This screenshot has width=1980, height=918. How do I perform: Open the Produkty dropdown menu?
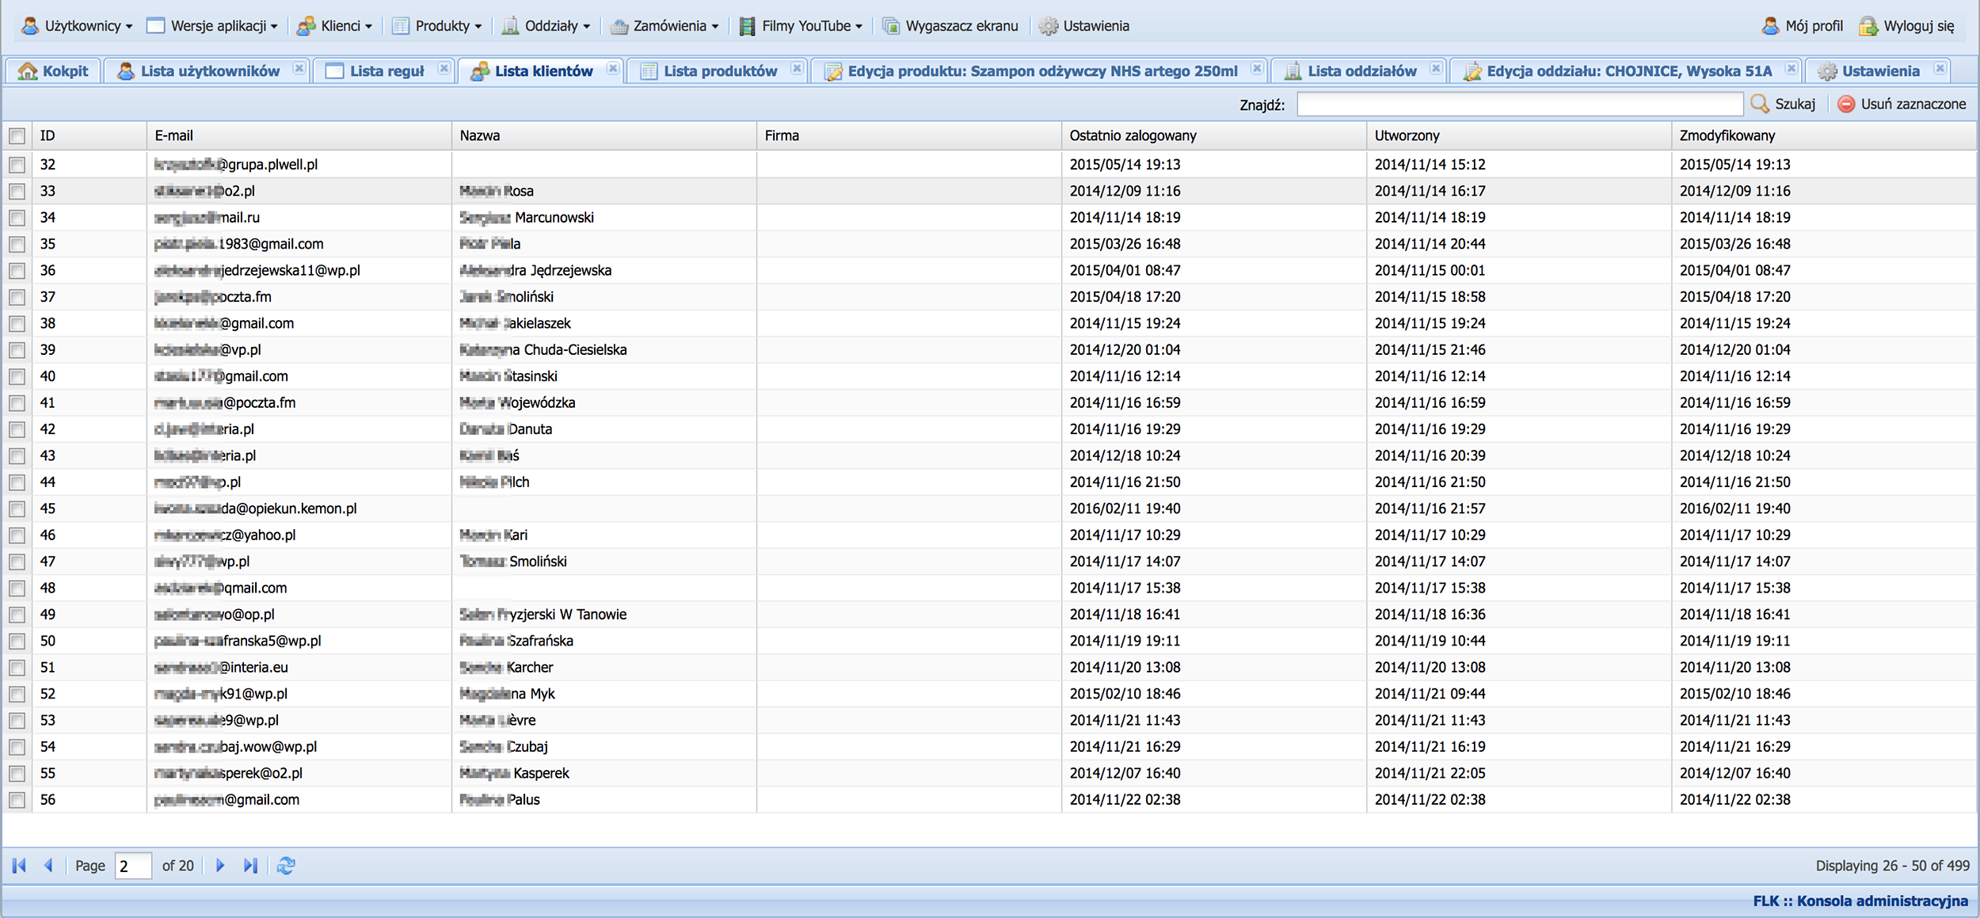coord(437,26)
